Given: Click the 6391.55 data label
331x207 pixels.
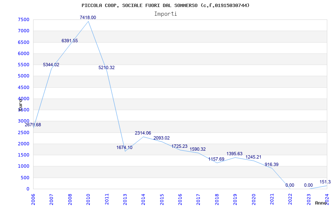Looking at the screenshot, I should pyautogui.click(x=70, y=41).
